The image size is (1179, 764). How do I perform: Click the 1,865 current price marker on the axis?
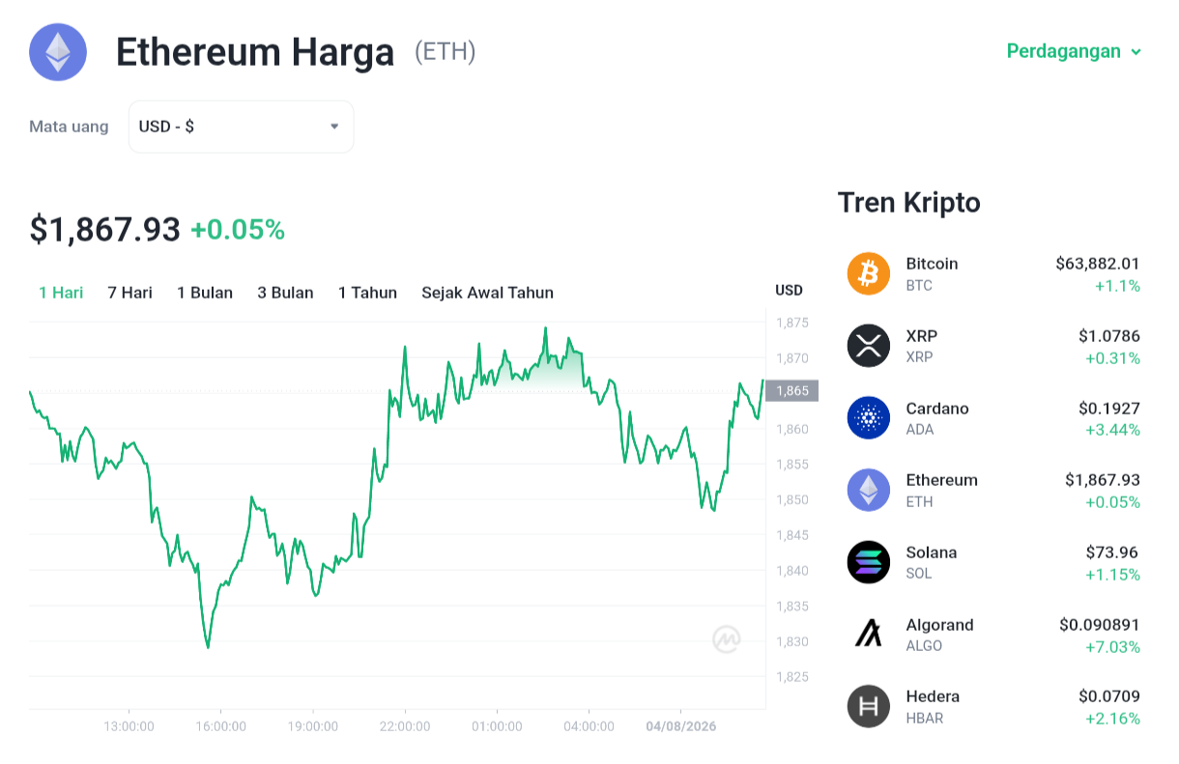pyautogui.click(x=792, y=391)
